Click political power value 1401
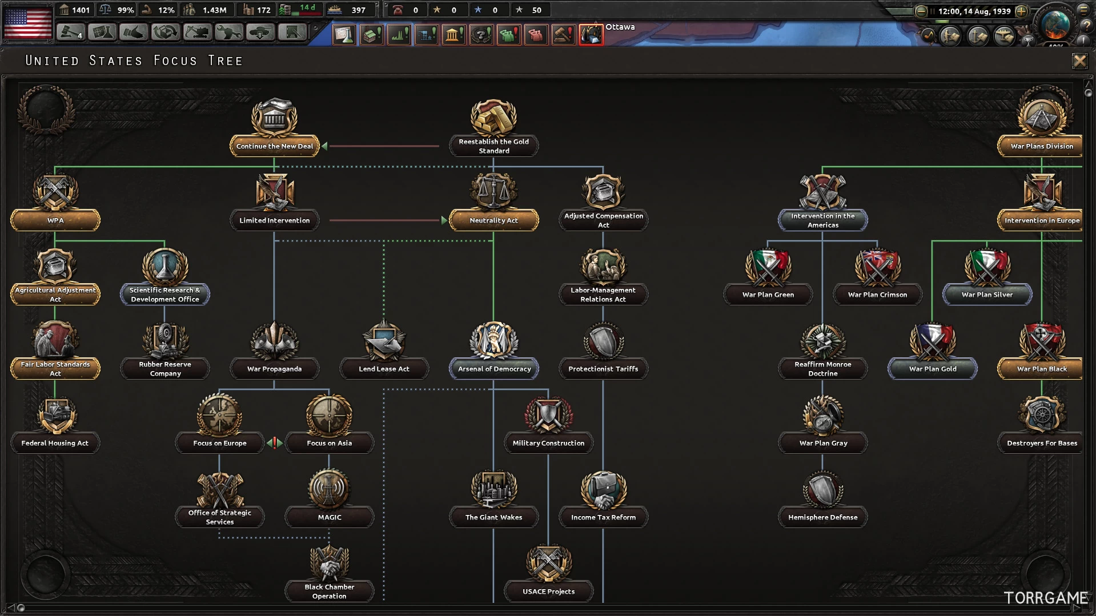This screenshot has width=1096, height=616. (x=75, y=10)
